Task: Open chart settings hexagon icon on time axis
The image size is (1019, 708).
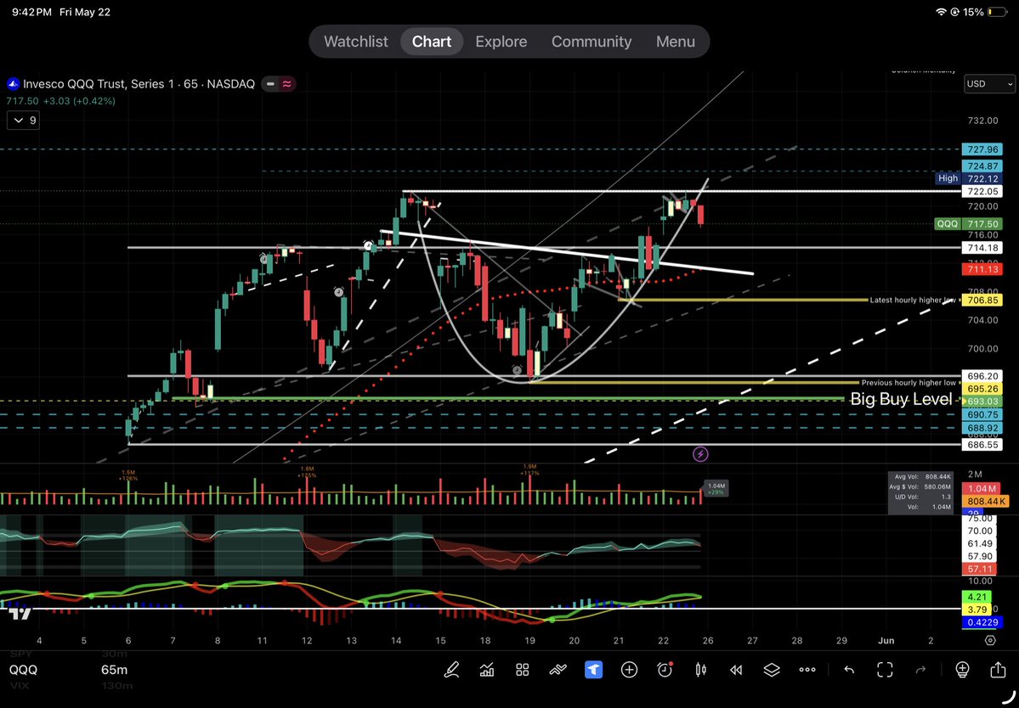Action: (x=990, y=640)
